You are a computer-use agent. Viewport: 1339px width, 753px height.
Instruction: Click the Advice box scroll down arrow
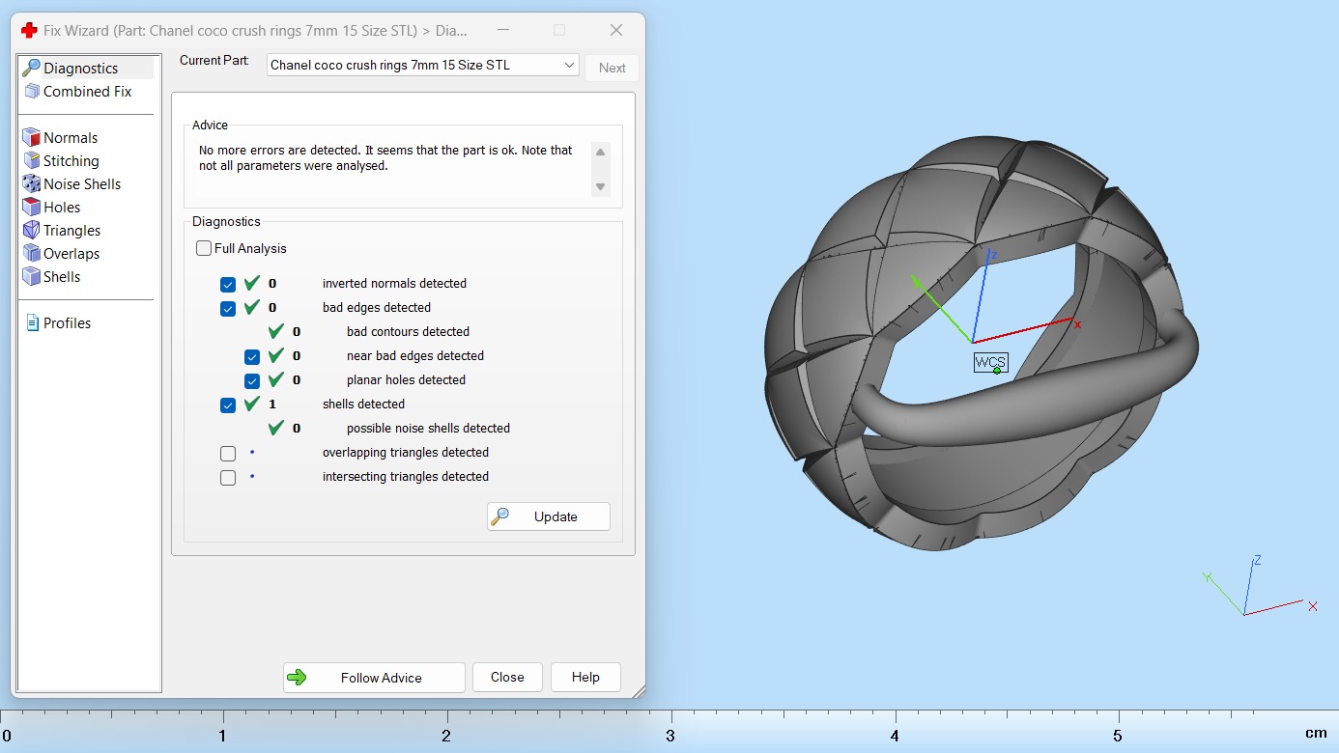[x=600, y=186]
